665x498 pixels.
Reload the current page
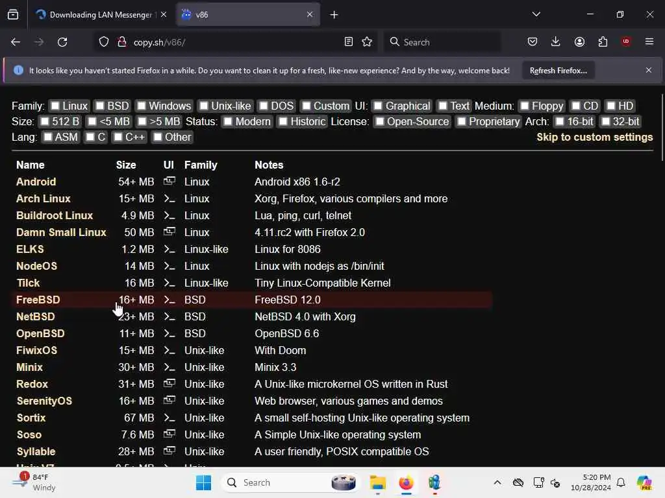pyautogui.click(x=62, y=42)
